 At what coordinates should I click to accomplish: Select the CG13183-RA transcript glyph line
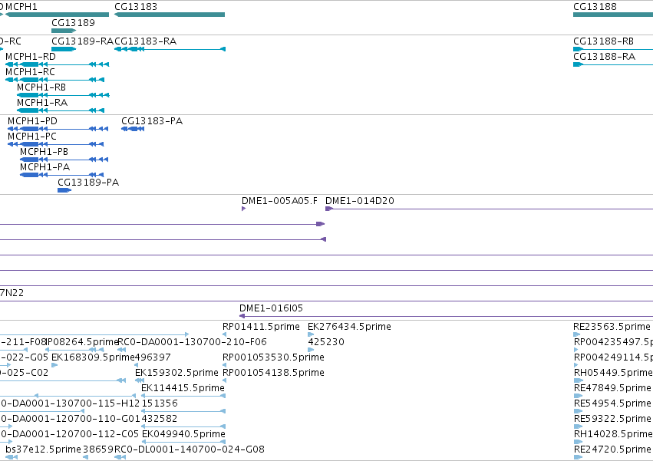coord(170,49)
